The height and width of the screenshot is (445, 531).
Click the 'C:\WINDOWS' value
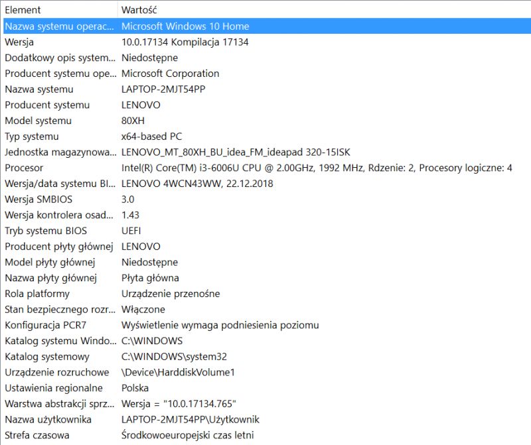pyautogui.click(x=152, y=341)
